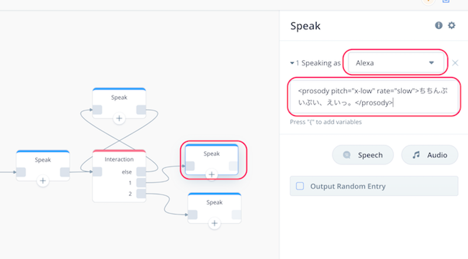Click the Audio button

429,155
